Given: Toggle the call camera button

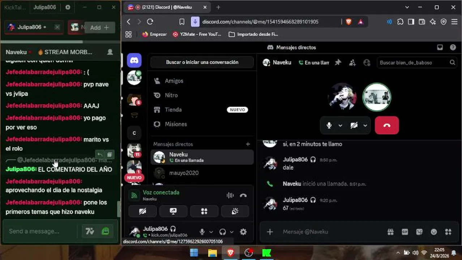Looking at the screenshot, I should pyautogui.click(x=354, y=125).
